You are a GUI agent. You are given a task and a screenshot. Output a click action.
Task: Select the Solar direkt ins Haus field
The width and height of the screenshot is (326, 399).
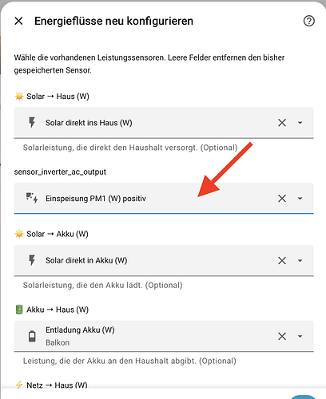(x=164, y=123)
